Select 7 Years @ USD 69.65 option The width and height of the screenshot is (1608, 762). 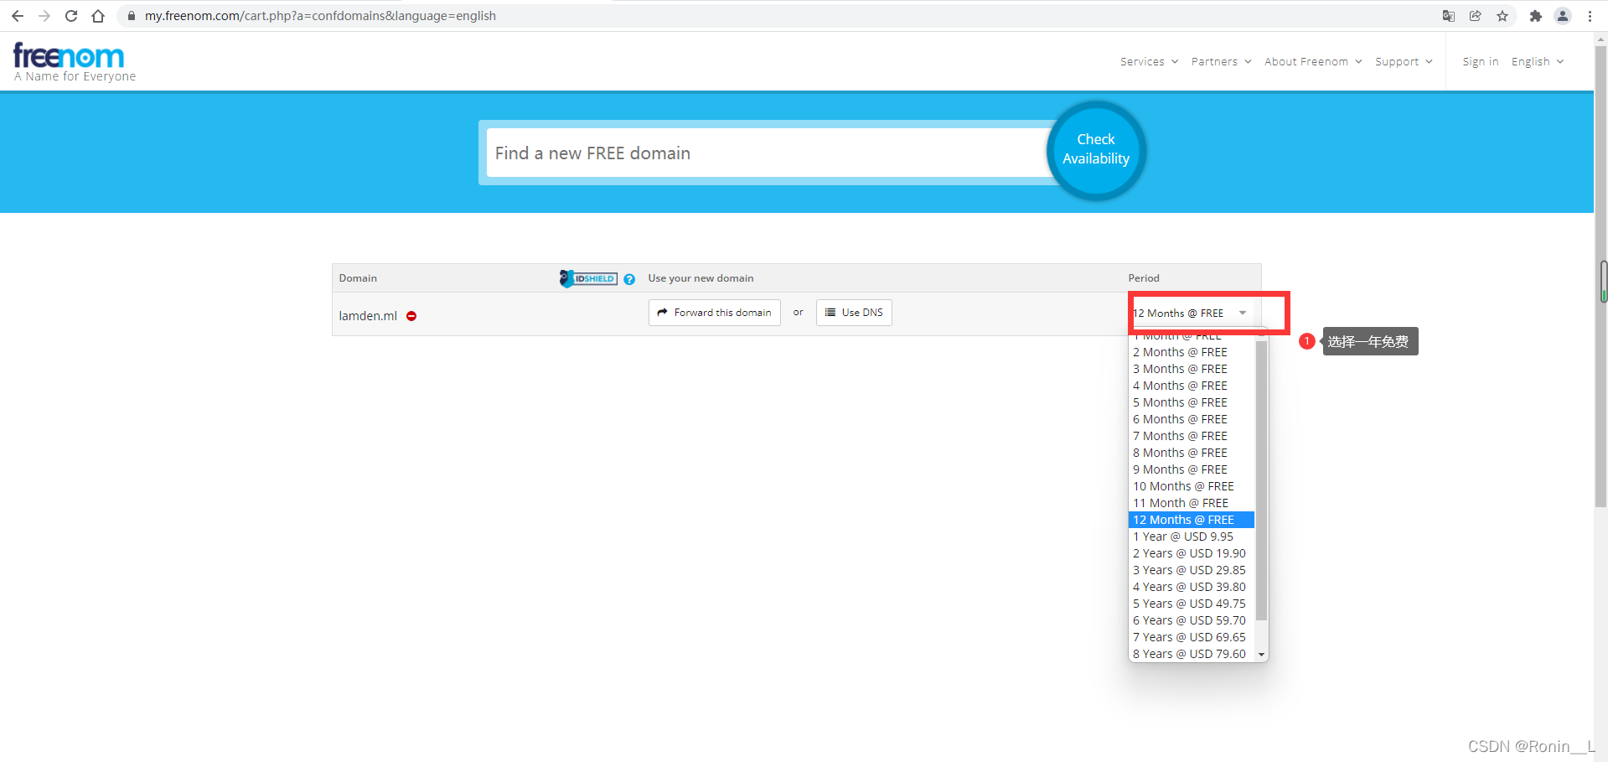coord(1192,637)
